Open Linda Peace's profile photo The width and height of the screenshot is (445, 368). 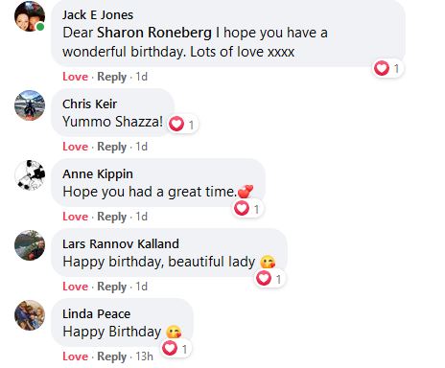pos(30,315)
